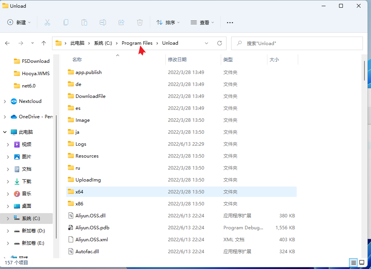This screenshot has height=269, width=371.
Task: Click the Cut scissors icon in toolbar
Action: point(47,22)
